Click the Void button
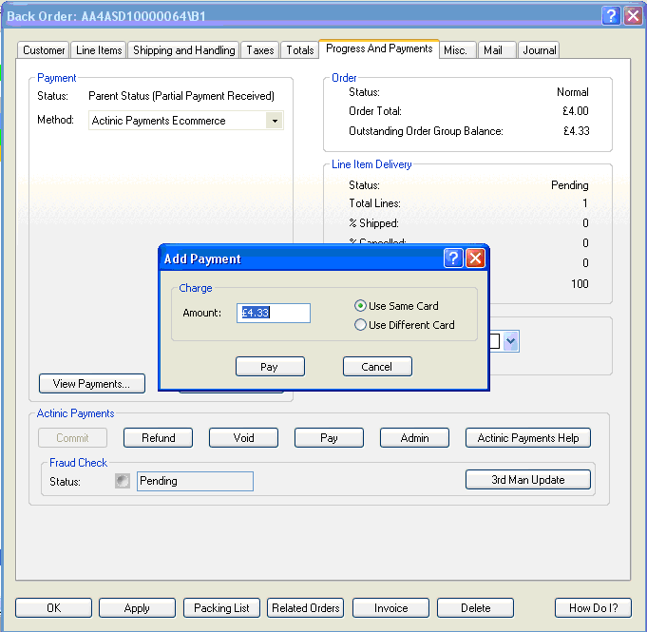 pyautogui.click(x=243, y=438)
